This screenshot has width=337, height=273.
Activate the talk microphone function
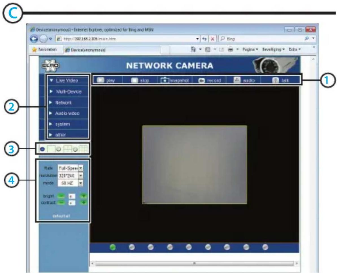pyautogui.click(x=281, y=80)
